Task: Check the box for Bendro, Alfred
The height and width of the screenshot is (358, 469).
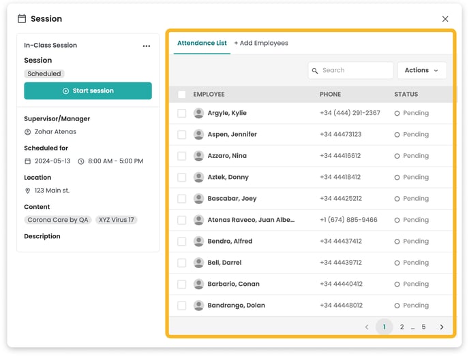Action: point(181,241)
